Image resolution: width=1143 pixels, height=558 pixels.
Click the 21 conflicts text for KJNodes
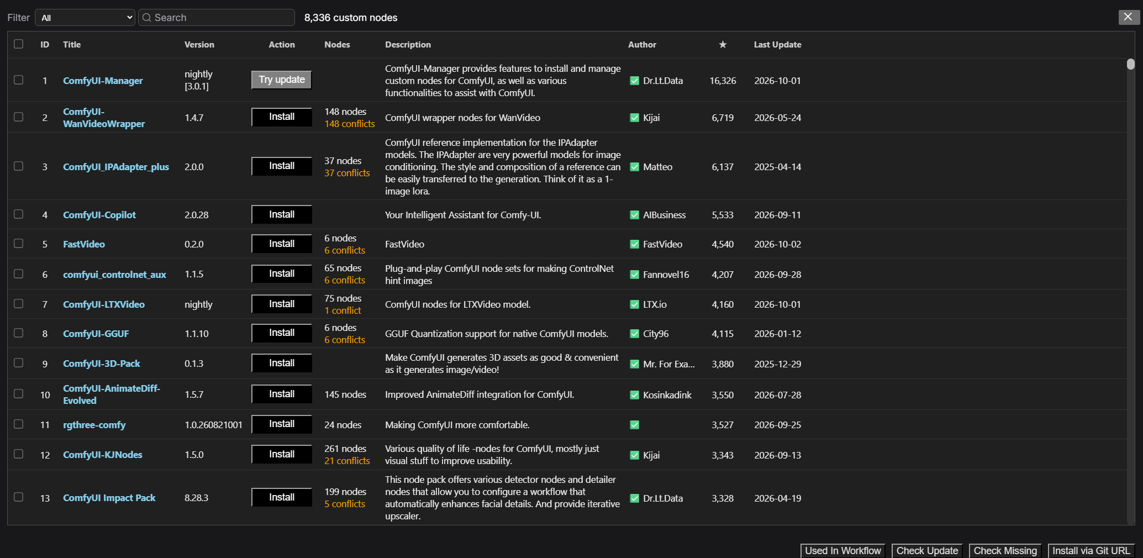click(347, 461)
